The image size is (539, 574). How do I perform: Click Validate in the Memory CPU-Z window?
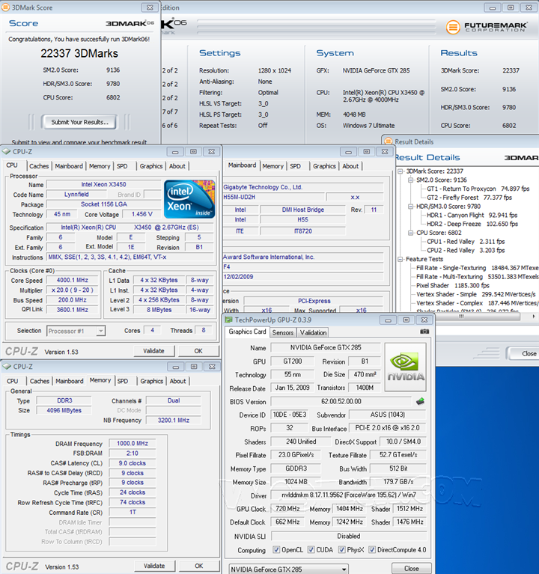153,566
